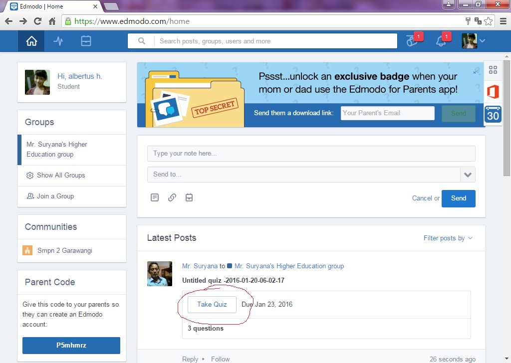511x363 pixels.
Task: Click the Smpn 2 Garawangi school icon
Action: [x=27, y=250]
